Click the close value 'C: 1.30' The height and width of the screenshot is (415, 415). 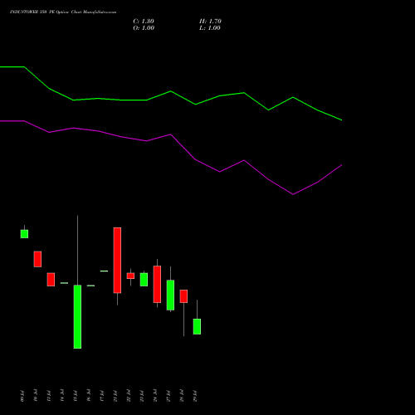[x=144, y=22]
